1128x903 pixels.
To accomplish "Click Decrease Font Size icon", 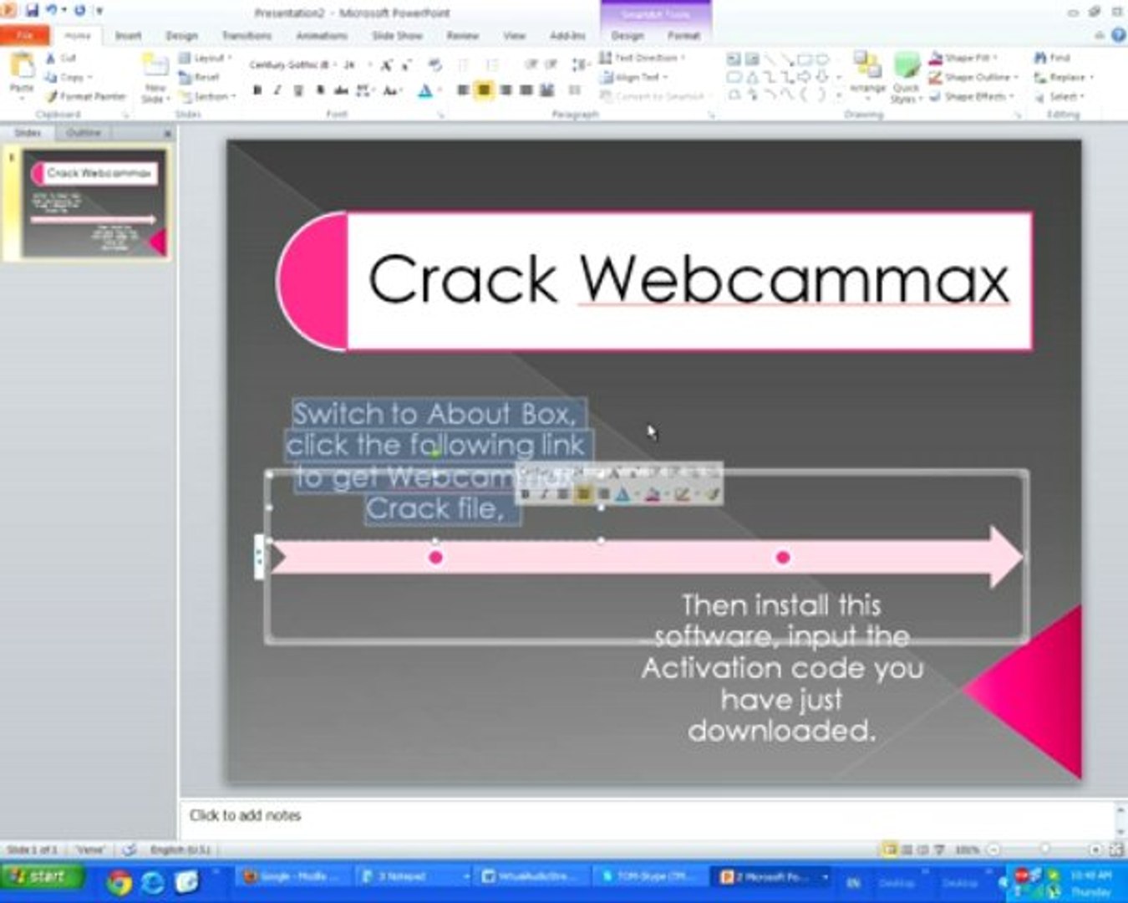I will click(x=406, y=65).
